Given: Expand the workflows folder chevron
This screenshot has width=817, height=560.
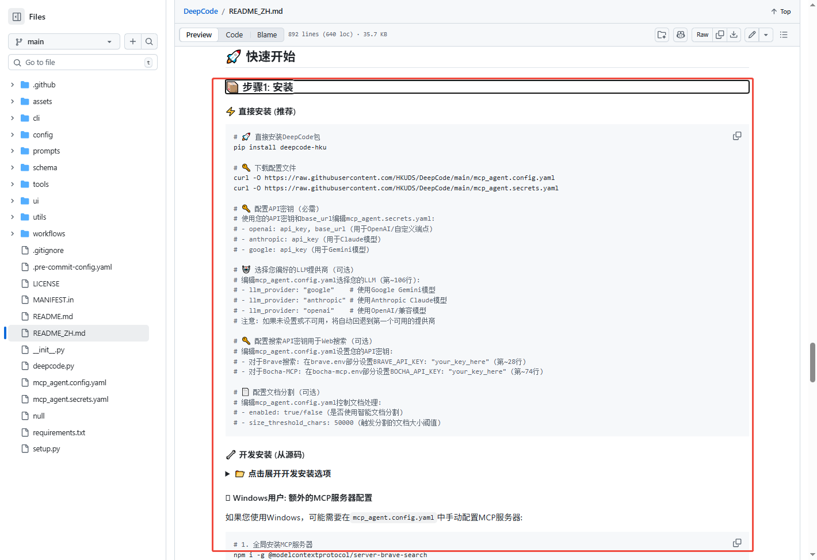Looking at the screenshot, I should tap(12, 233).
